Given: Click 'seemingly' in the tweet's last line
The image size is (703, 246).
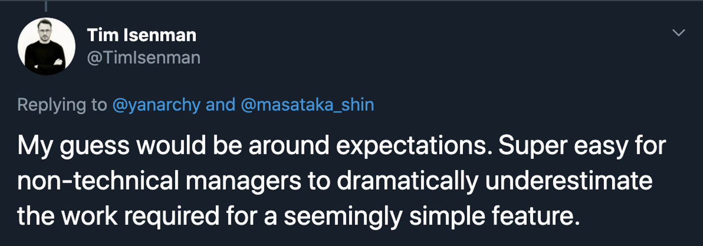Looking at the screenshot, I should (343, 215).
